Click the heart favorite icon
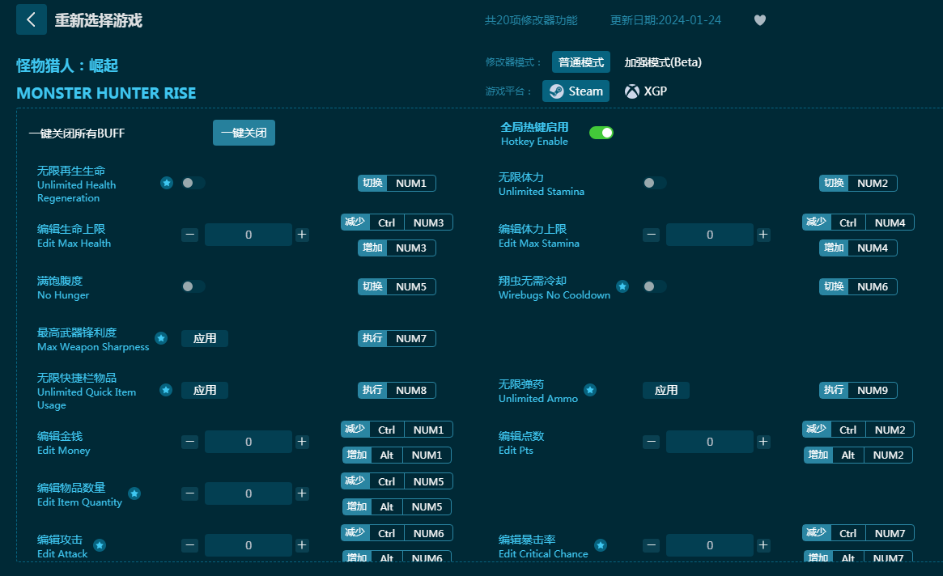 (760, 20)
